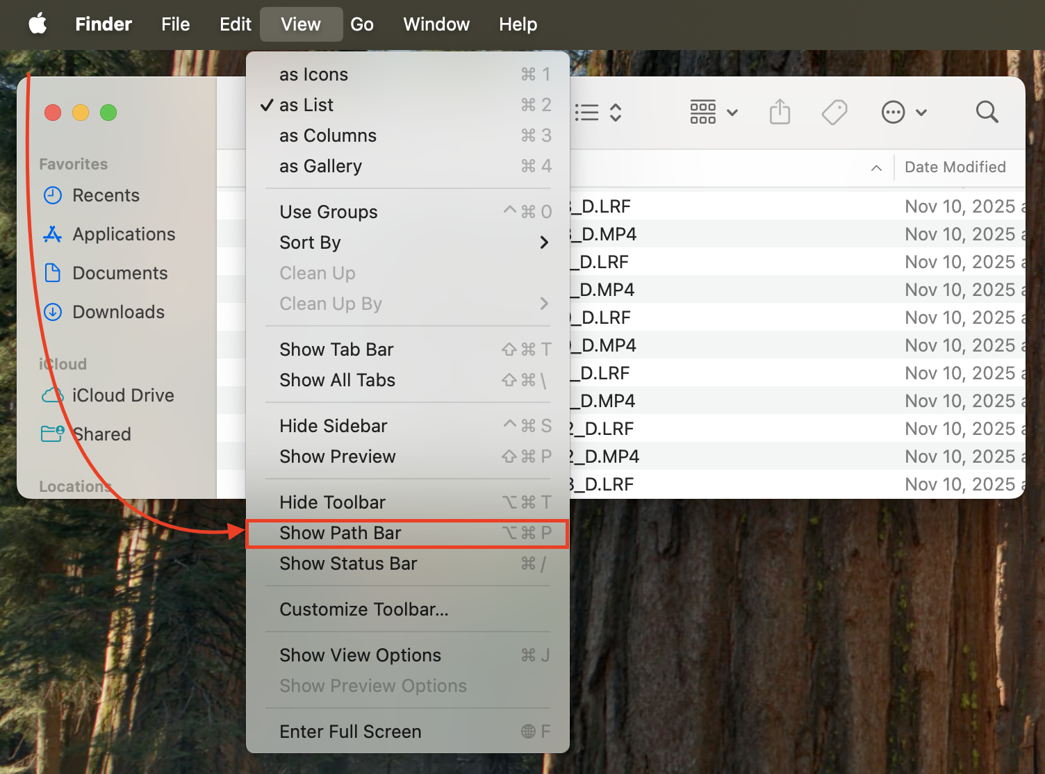Close the open View menu

click(301, 24)
